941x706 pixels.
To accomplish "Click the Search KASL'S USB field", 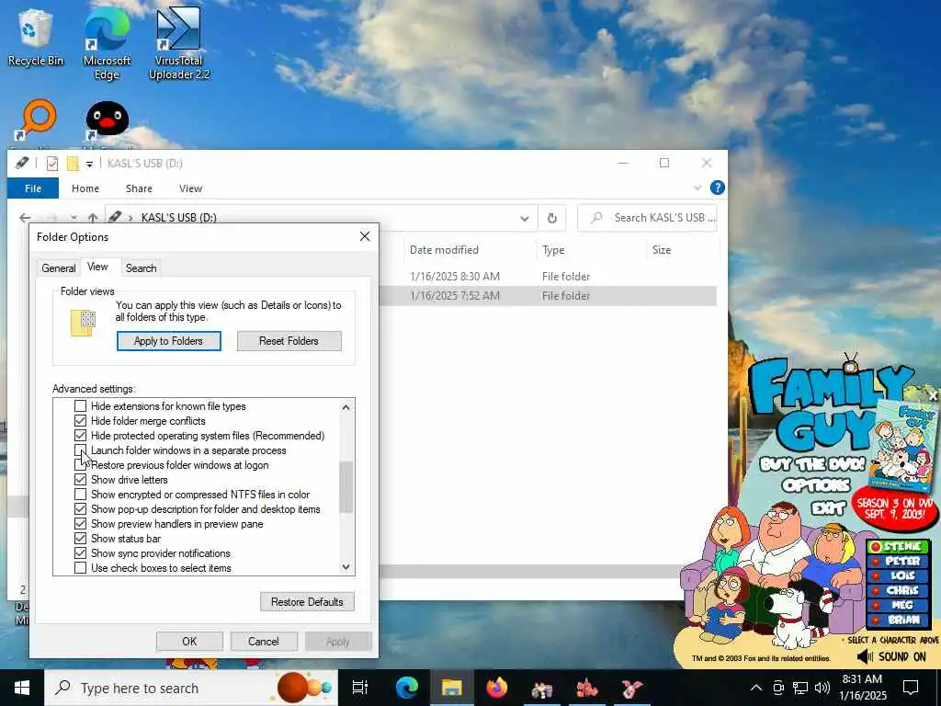I will click(647, 218).
